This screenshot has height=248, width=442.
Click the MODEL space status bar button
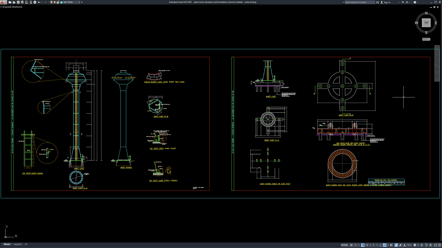[345, 245]
